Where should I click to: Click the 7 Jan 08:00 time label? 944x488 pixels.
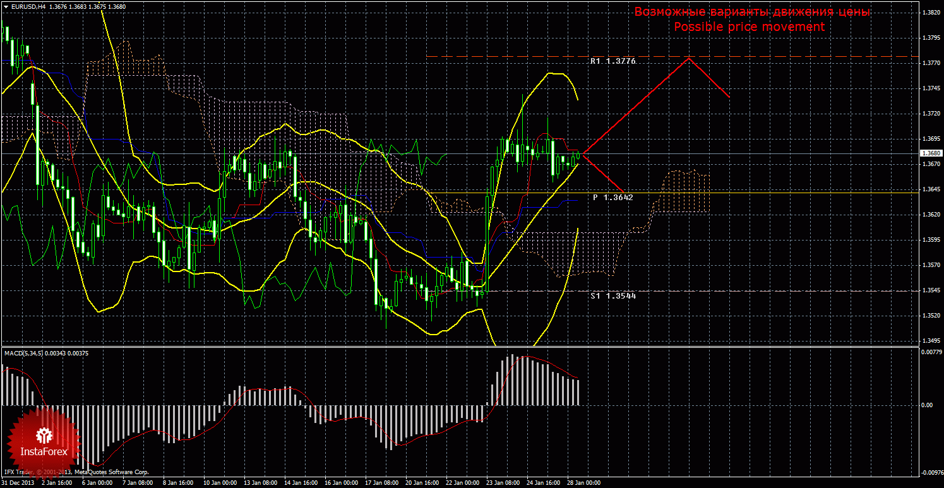[137, 483]
